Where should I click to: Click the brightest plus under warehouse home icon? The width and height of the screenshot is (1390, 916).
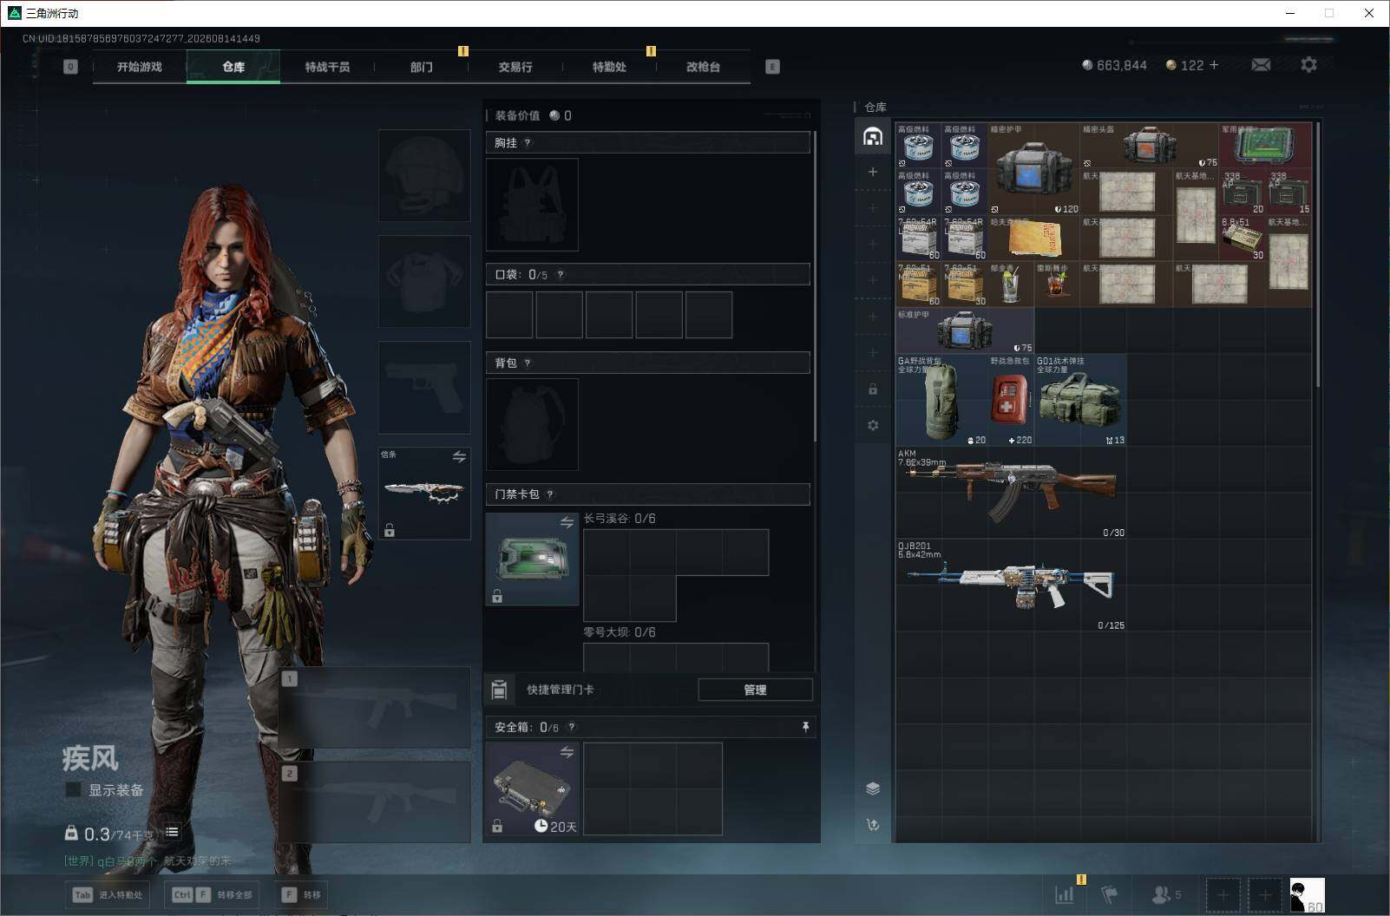(x=873, y=172)
